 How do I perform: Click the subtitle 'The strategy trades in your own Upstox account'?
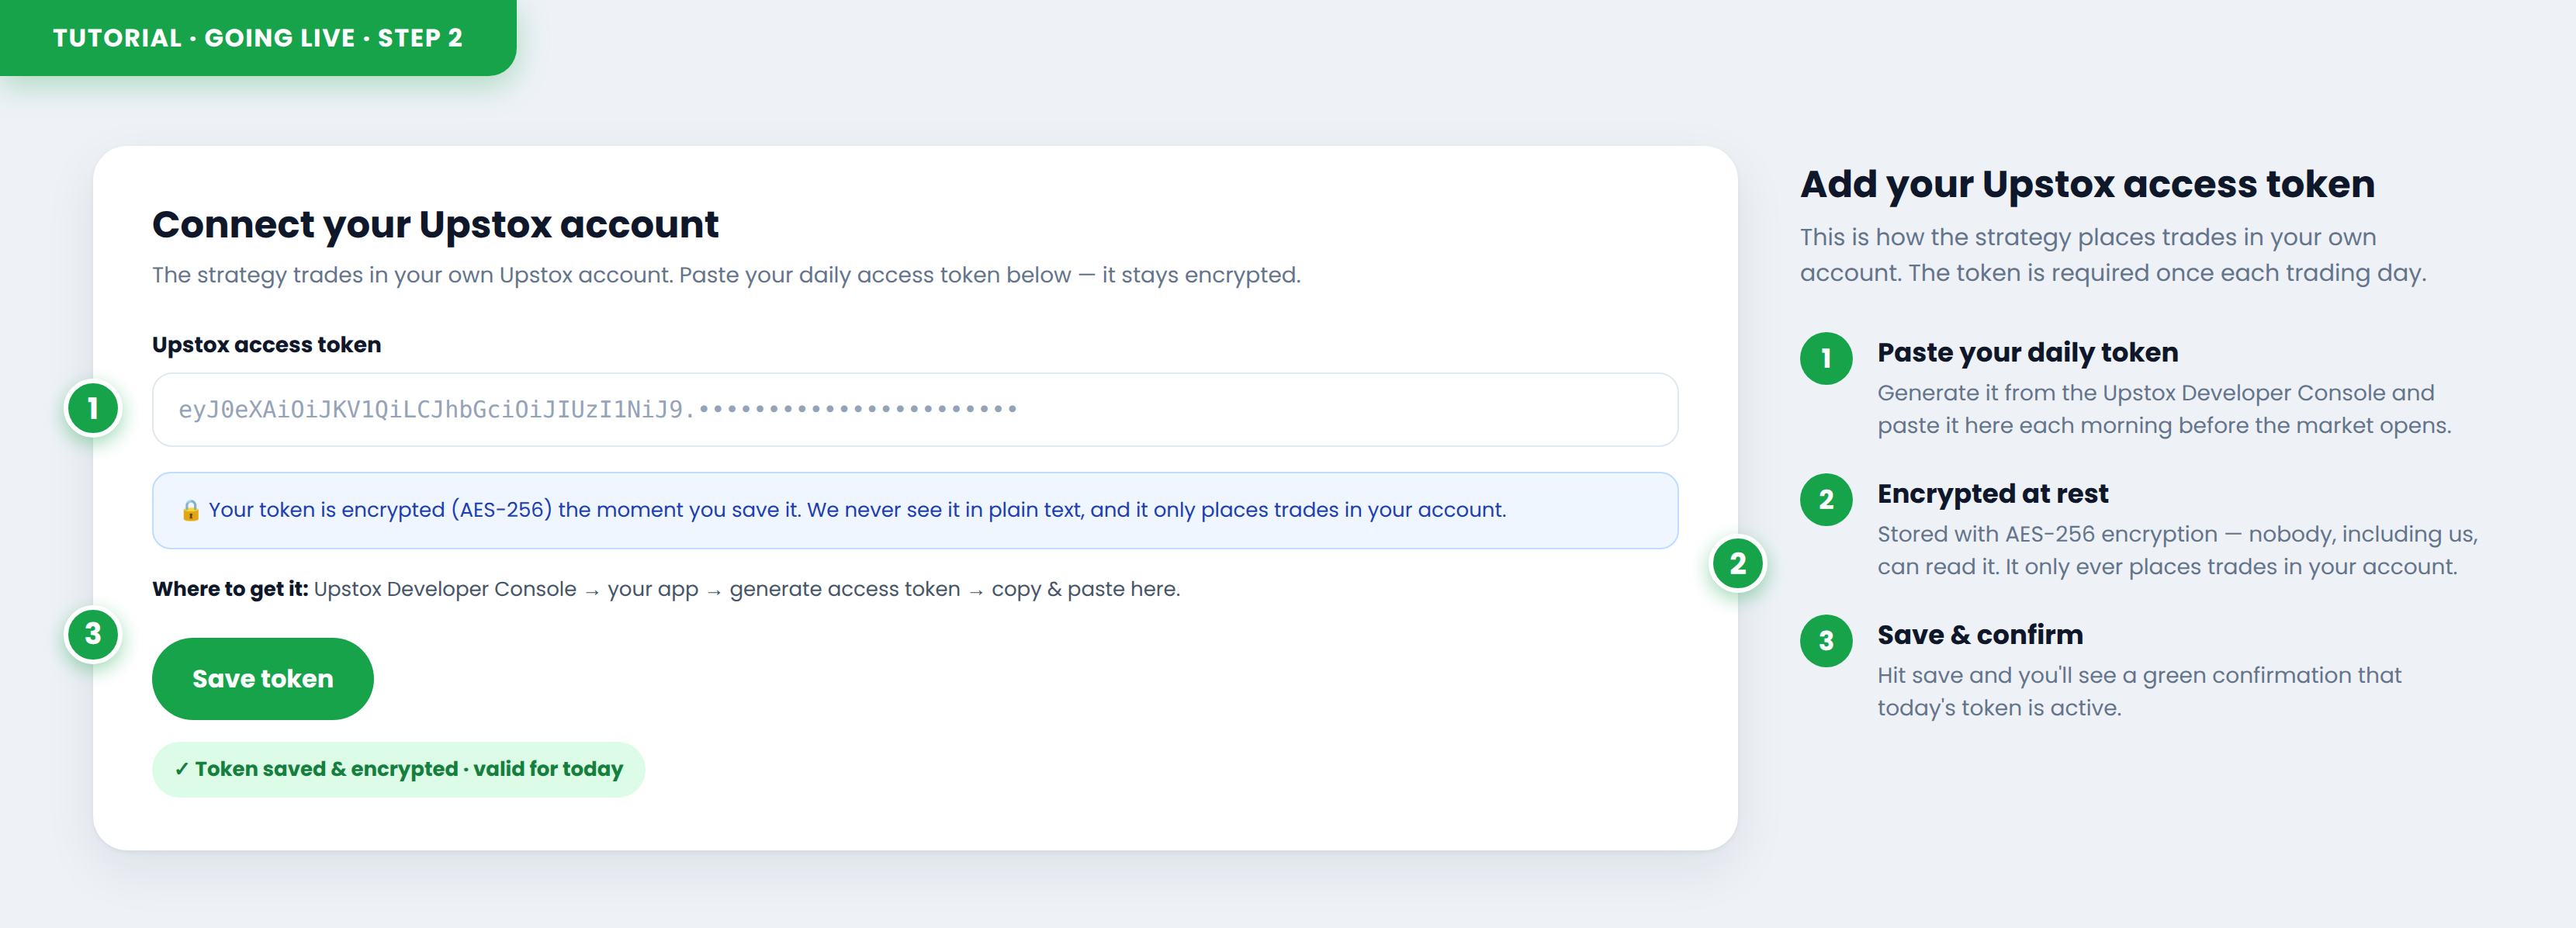pos(412,275)
